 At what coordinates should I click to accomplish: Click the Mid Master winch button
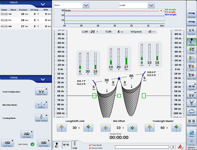point(27,134)
